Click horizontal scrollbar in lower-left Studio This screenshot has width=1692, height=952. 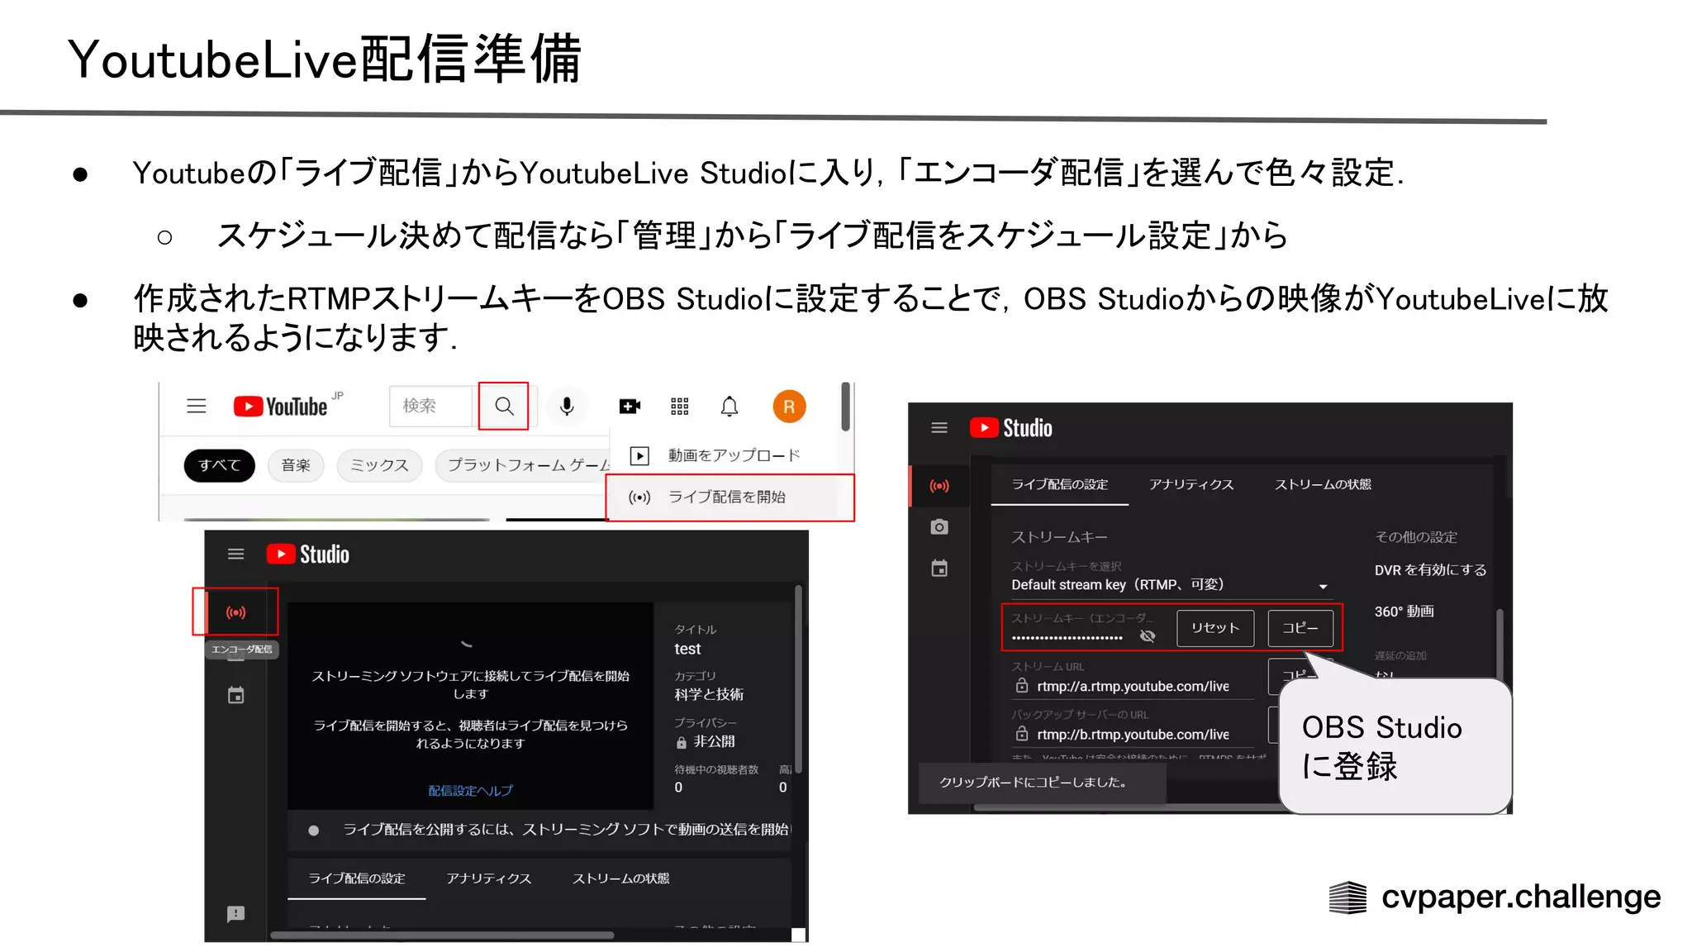click(x=443, y=935)
